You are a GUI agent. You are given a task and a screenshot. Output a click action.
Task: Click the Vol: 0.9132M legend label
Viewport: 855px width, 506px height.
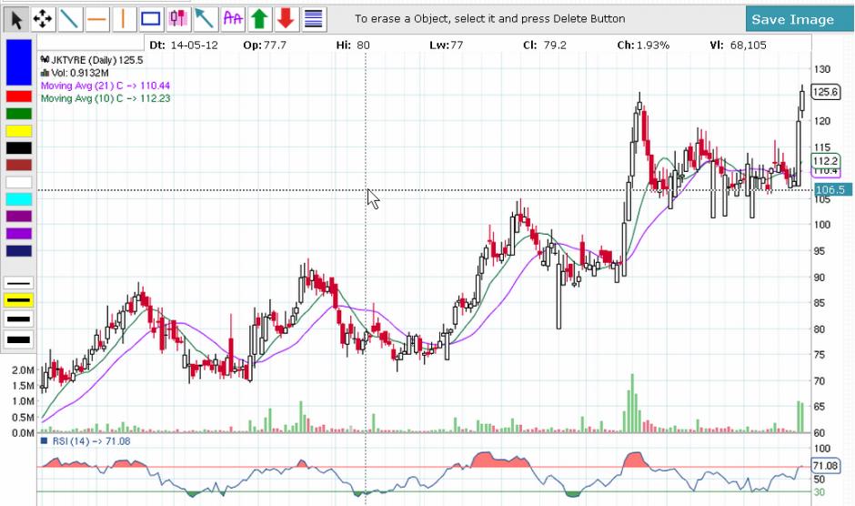coord(75,73)
